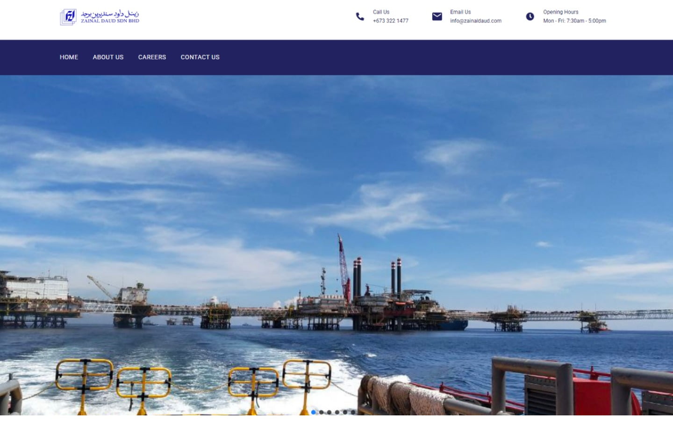673x421 pixels.
Task: Click the phone handset icon
Action: [360, 17]
